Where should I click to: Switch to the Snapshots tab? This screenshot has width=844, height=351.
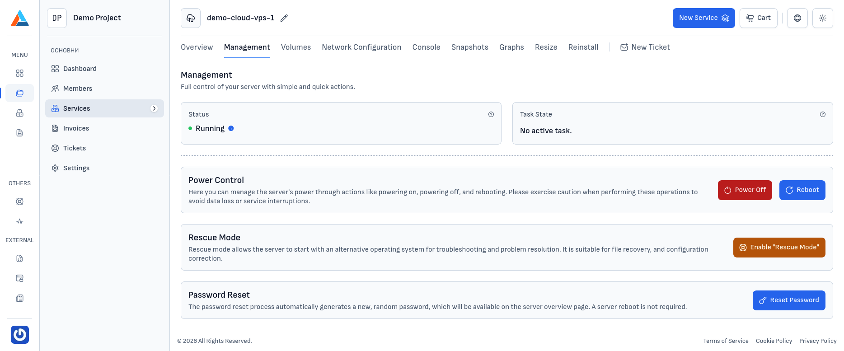click(469, 47)
